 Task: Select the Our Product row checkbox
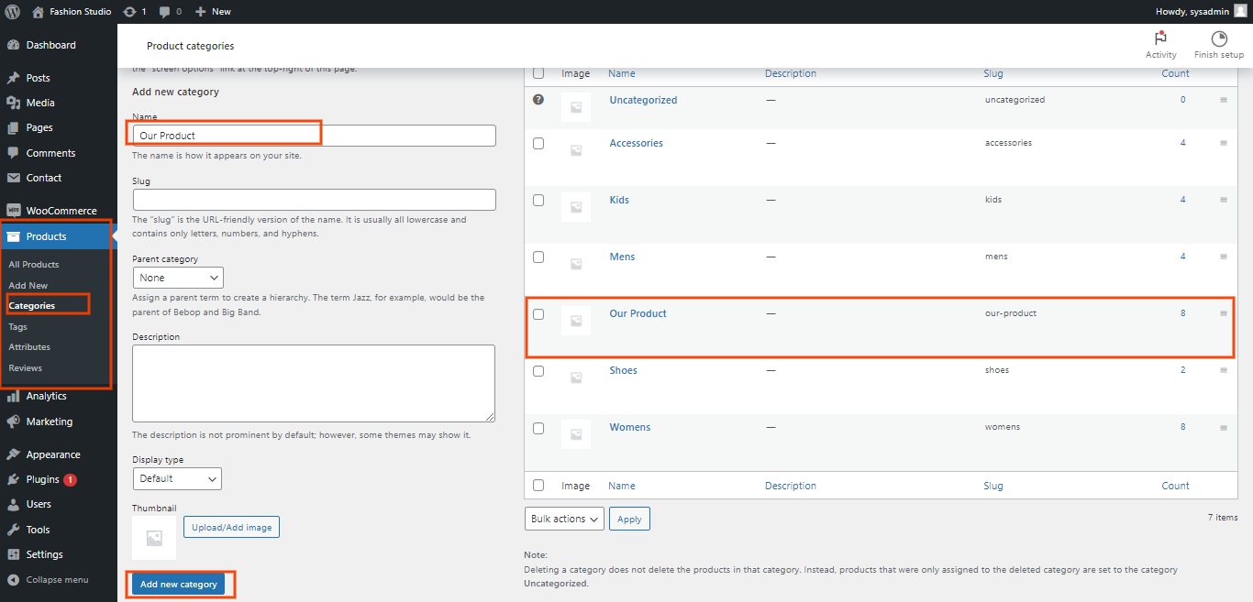point(538,314)
